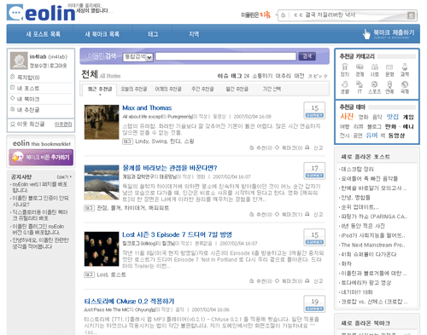Click the 북마크 버튼 추가하기 bookmarklet button
Image resolution: width=427 pixels, height=335 pixels.
coord(41,157)
